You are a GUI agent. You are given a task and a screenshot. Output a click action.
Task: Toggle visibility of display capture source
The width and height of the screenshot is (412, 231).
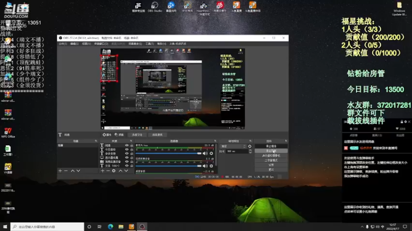coord(127,158)
